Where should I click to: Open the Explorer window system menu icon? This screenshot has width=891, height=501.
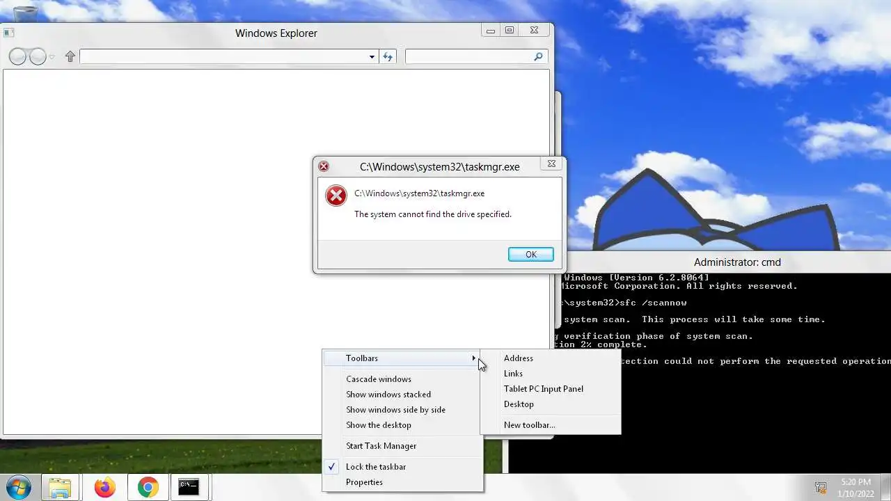click(x=8, y=33)
